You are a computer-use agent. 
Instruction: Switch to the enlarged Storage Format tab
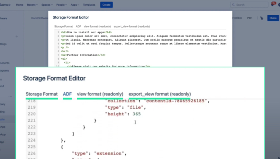(41, 94)
